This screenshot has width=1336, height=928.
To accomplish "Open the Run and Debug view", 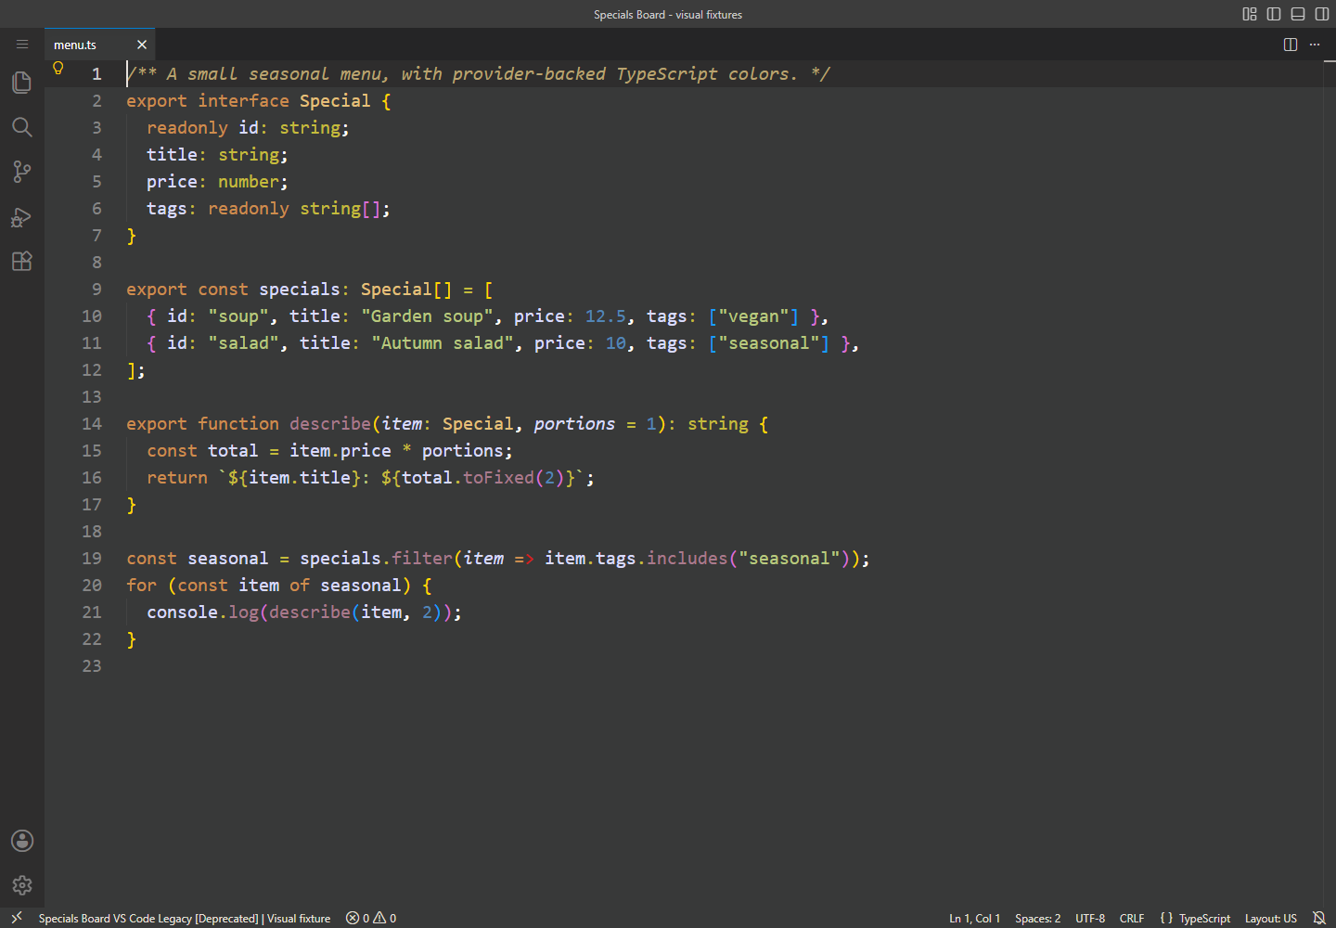I will pyautogui.click(x=22, y=217).
